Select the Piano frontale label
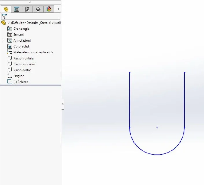204x185 pixels. [23, 58]
